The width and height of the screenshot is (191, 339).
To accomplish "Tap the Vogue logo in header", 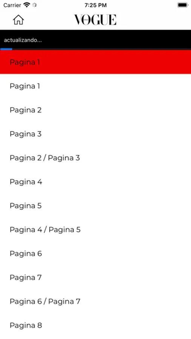I will (x=95, y=20).
